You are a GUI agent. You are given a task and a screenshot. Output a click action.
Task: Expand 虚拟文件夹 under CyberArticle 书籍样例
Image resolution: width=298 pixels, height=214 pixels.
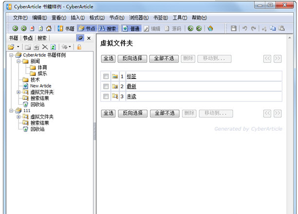pyautogui.click(x=19, y=92)
